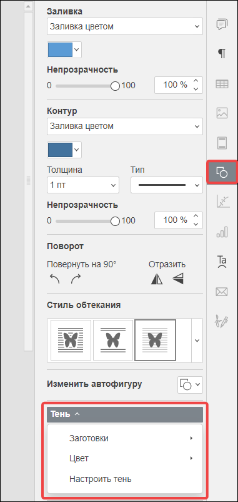Open contour color swatch dropdown
Screen dimensions: 238x502
tap(64, 150)
